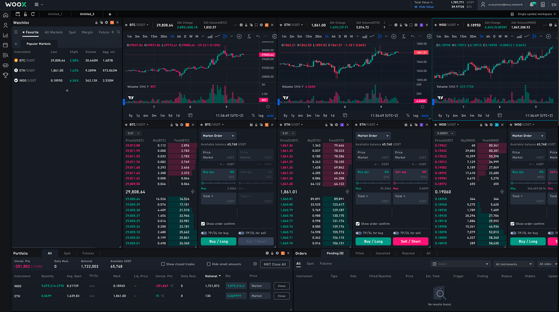The height and width of the screenshot is (312, 559).
Task: Click the add widget icon beside workspace tabs
Action: (x=18, y=14)
